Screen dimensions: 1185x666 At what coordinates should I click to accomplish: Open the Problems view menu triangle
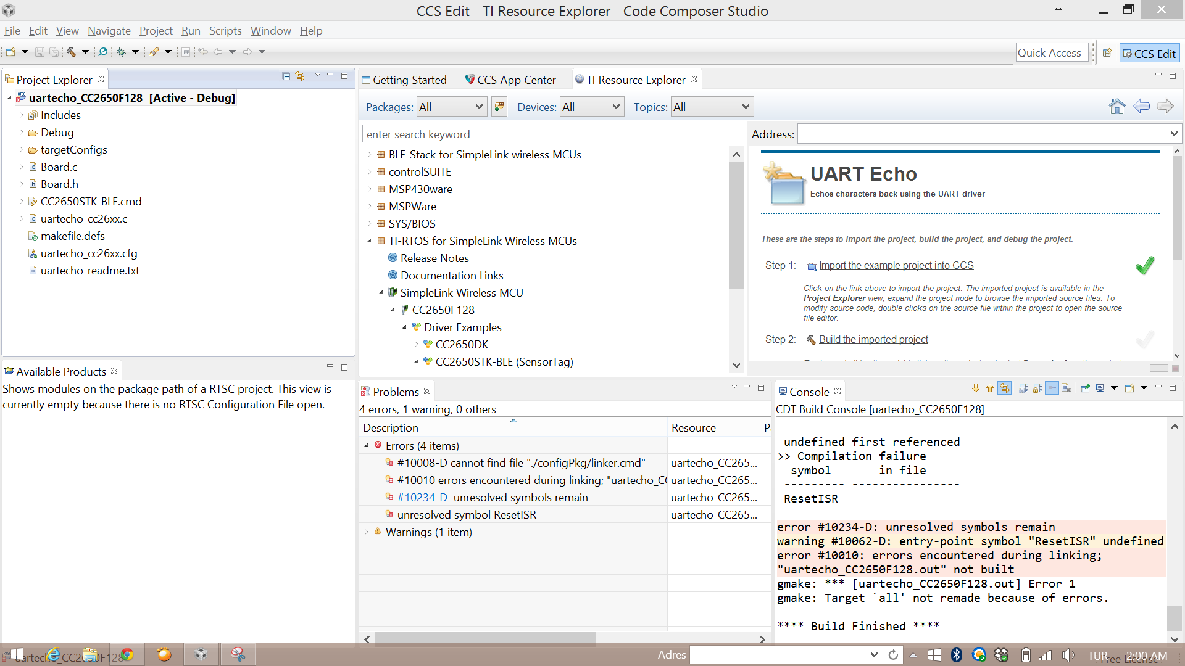734,387
